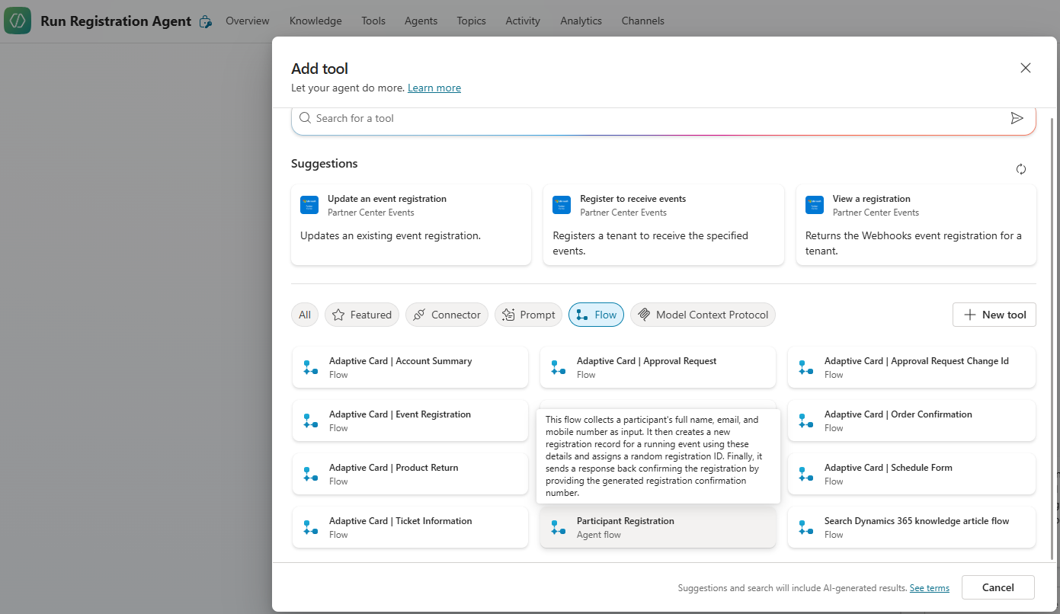Image resolution: width=1060 pixels, height=614 pixels.
Task: Select the Featured filter chip
Action: [x=362, y=315]
